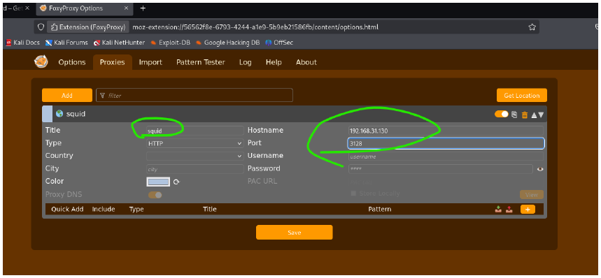This screenshot has width=601, height=278.
Task: Reset the color with the refresh icon
Action: 176,182
